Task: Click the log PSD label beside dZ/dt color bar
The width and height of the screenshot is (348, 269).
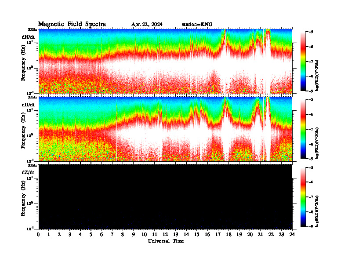Action: pyautogui.click(x=317, y=211)
